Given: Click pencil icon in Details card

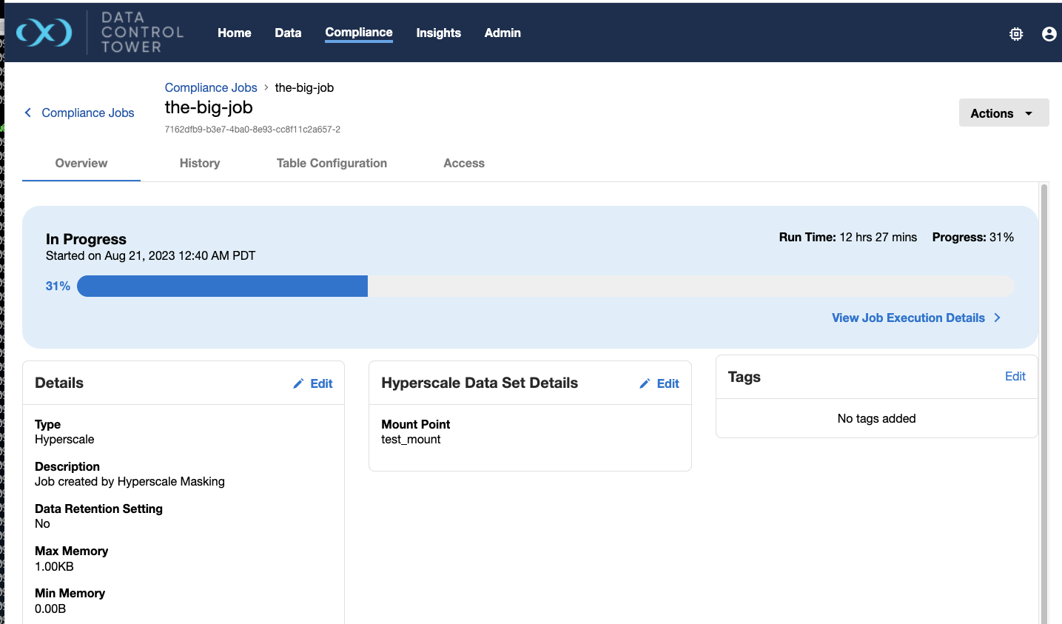Looking at the screenshot, I should click(298, 383).
